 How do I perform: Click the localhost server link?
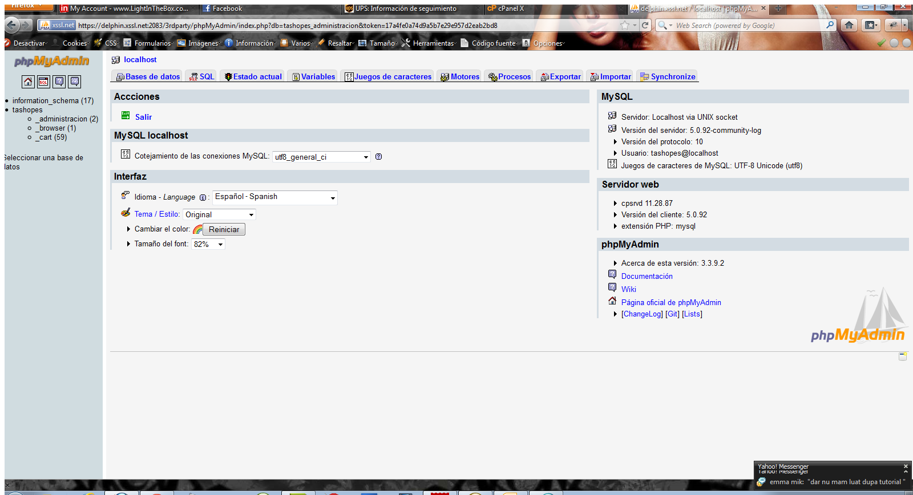pyautogui.click(x=140, y=59)
